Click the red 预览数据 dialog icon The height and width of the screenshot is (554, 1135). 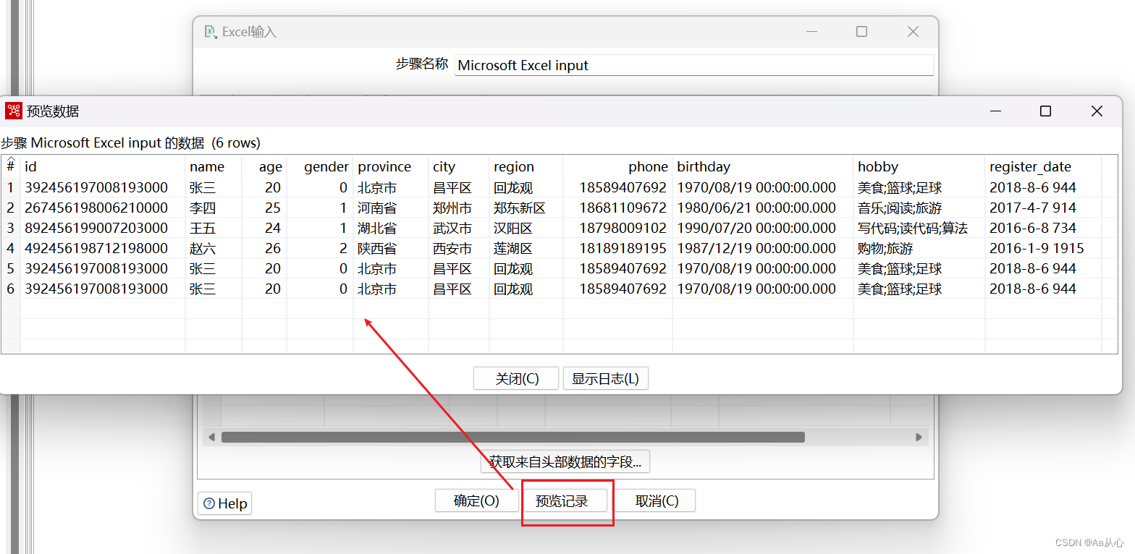point(14,111)
